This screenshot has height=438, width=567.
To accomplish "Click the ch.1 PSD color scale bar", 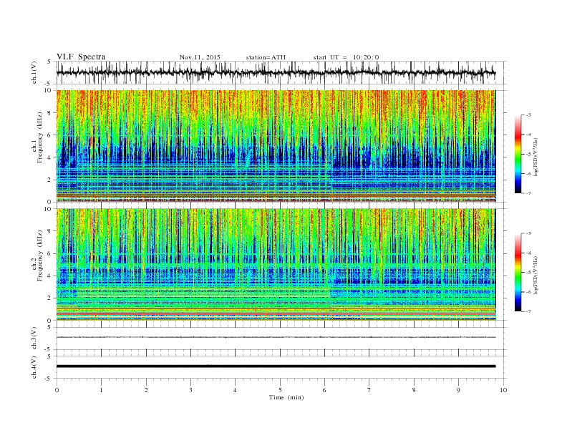I will click(518, 155).
